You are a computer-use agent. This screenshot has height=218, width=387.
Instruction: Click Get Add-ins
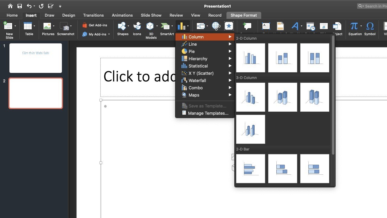(95, 25)
